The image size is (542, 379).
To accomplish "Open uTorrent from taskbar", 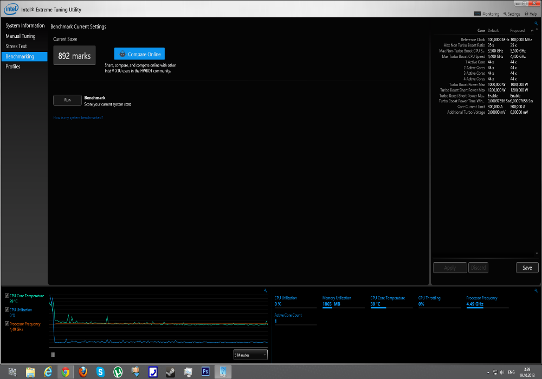I will coord(118,372).
